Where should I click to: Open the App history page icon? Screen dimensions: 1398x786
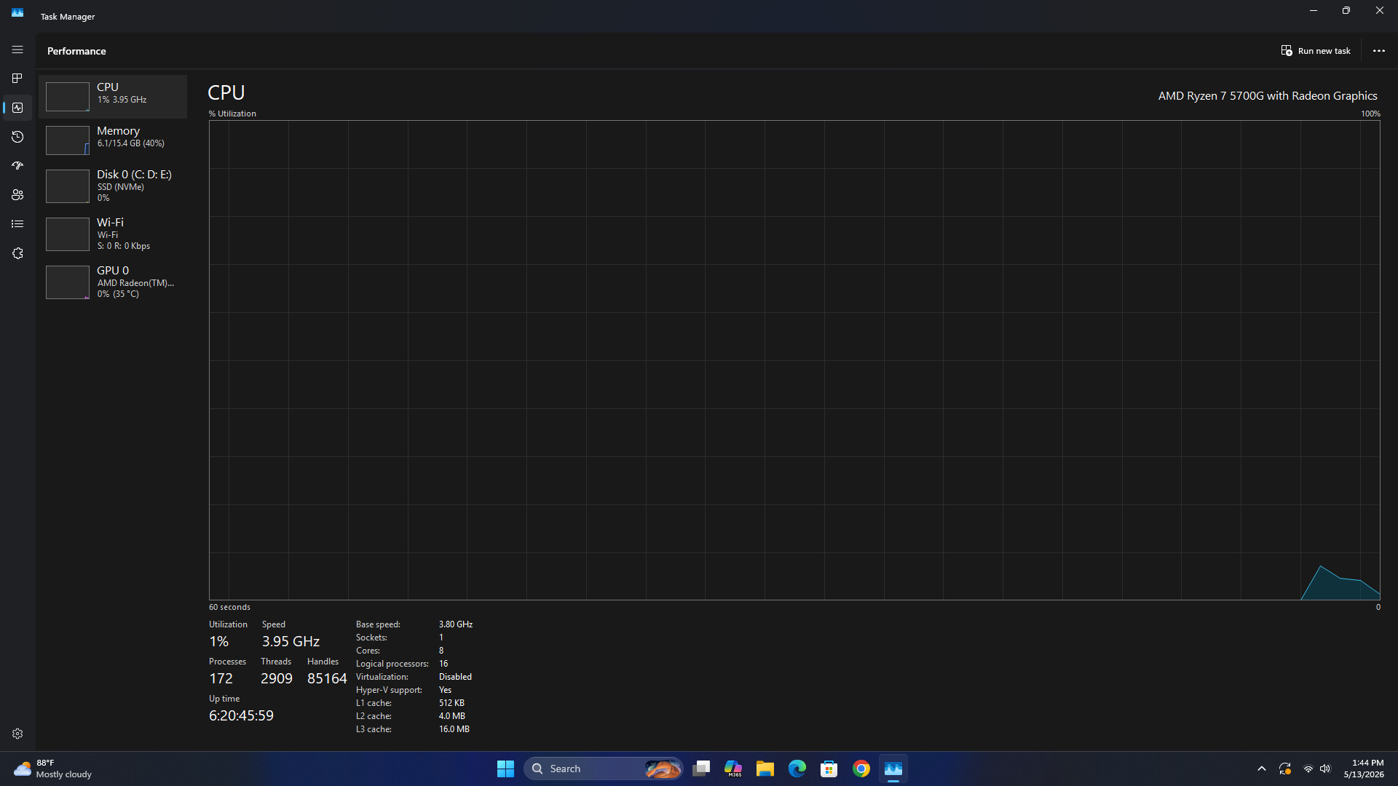click(17, 137)
